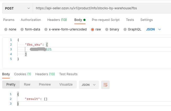Screen dimensions: 171x111
Task: Choose the GraphQL body type
Action: click(132, 29)
